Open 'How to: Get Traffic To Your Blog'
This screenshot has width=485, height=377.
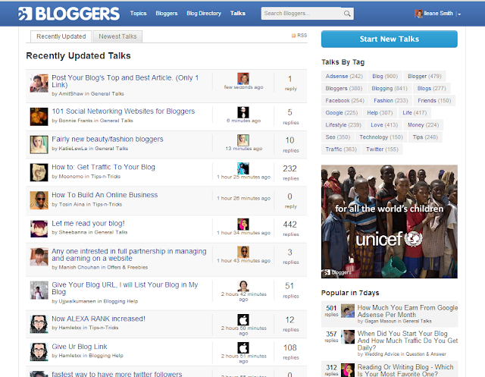coord(103,167)
